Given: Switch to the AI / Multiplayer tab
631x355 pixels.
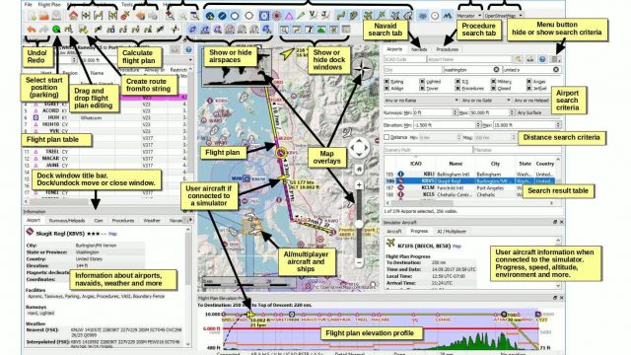Looking at the screenshot, I should [x=452, y=232].
